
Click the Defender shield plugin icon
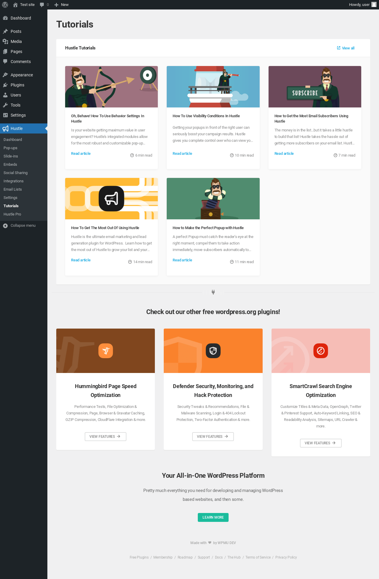[x=213, y=351]
